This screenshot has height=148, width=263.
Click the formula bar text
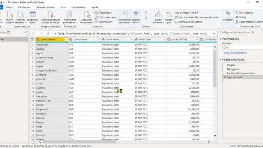pyautogui.click(x=131, y=34)
